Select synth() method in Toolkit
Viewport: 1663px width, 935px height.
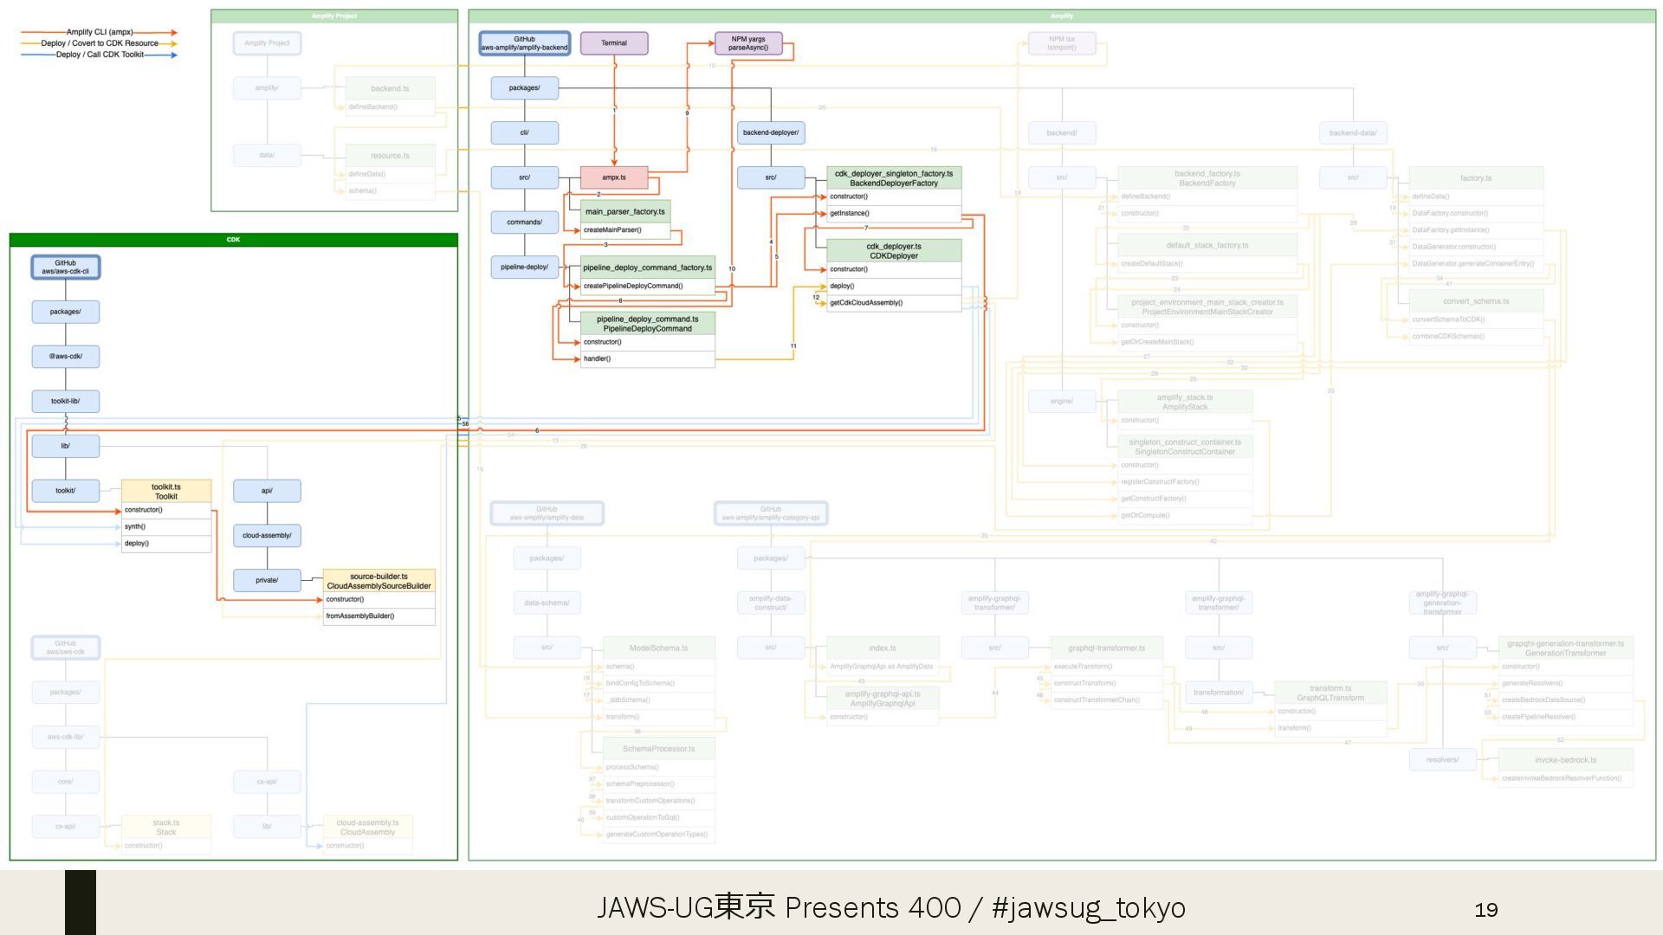tap(165, 526)
